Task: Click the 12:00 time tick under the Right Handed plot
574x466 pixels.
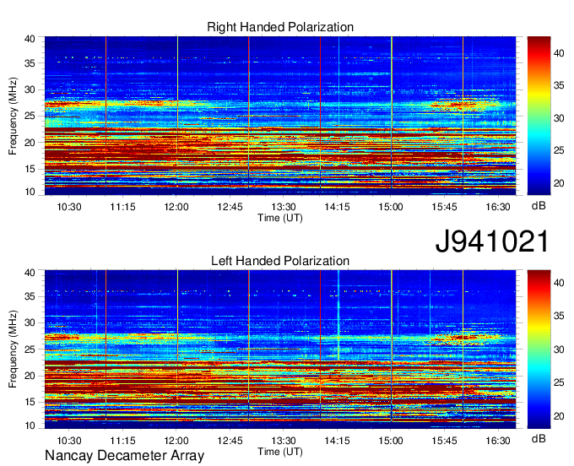Action: [176, 207]
